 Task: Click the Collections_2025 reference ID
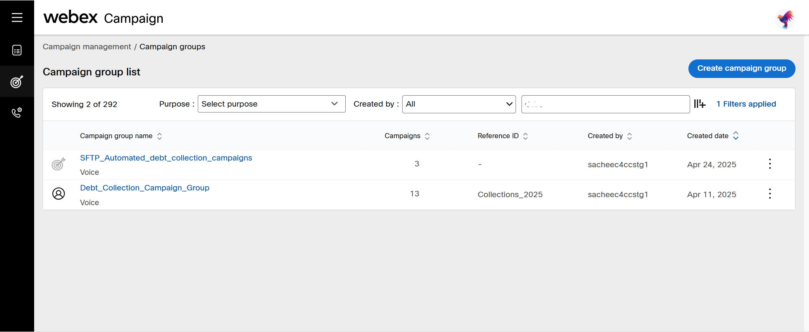(510, 195)
